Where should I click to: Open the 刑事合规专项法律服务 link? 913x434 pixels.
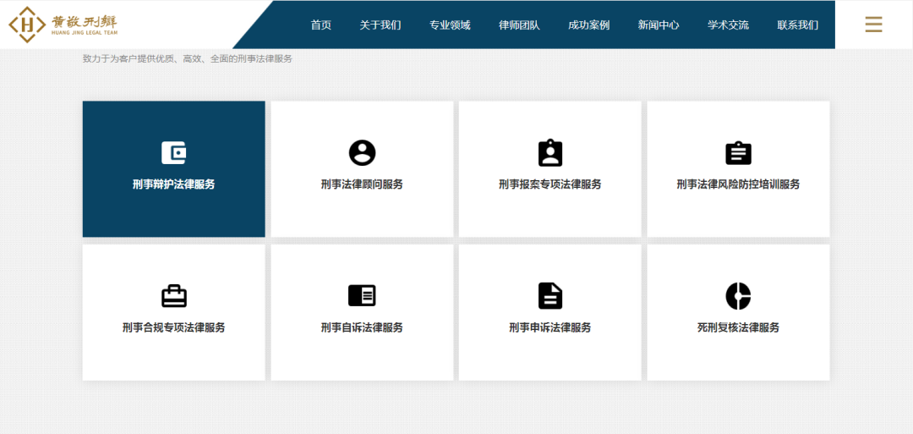pyautogui.click(x=173, y=328)
